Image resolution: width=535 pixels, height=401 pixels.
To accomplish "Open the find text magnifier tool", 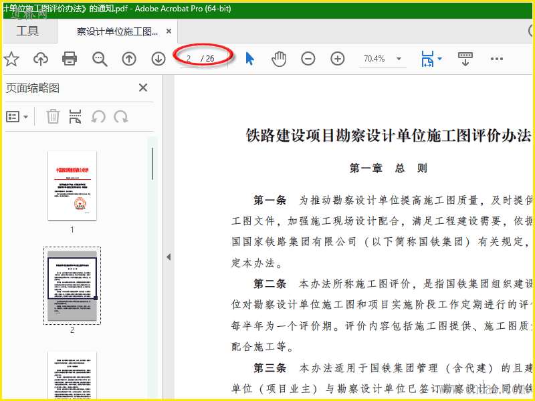I will [100, 59].
